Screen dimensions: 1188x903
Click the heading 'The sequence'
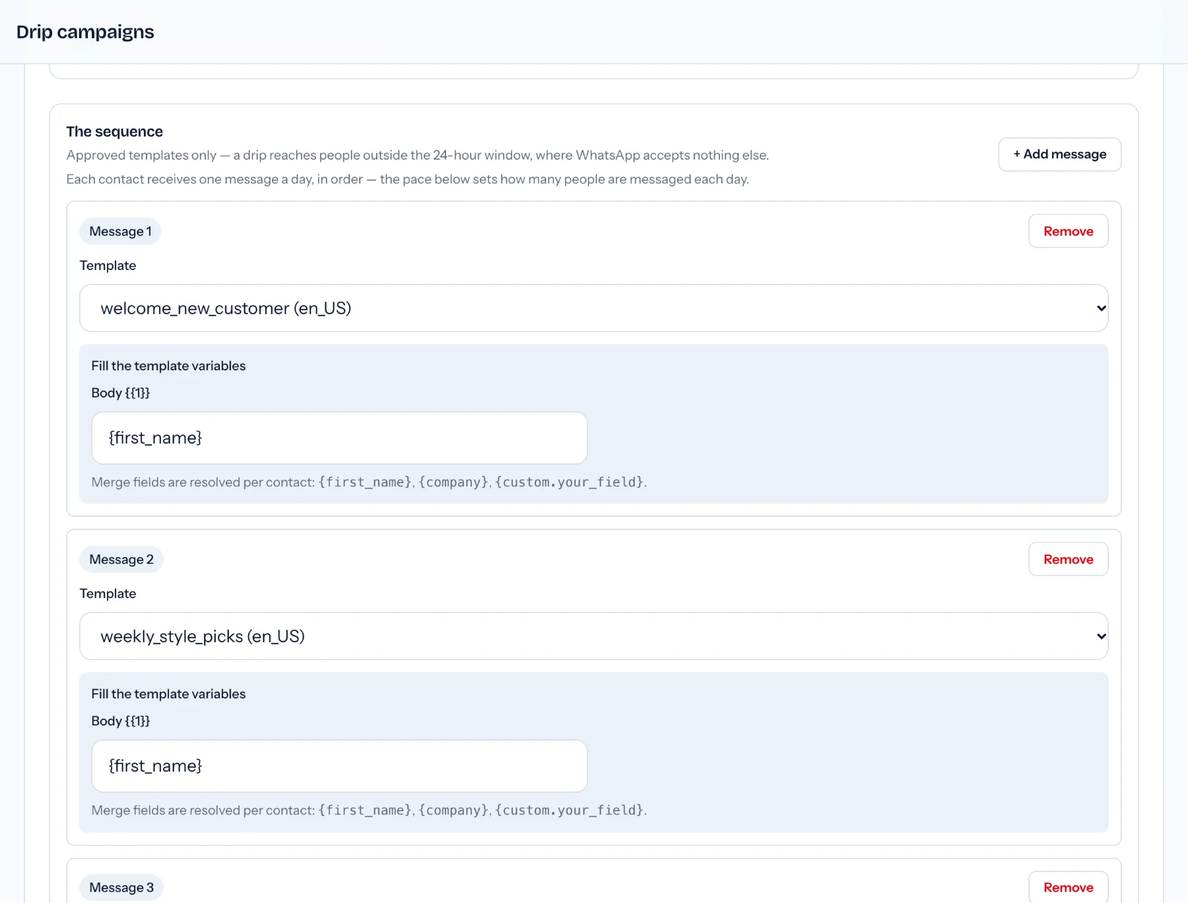(115, 131)
